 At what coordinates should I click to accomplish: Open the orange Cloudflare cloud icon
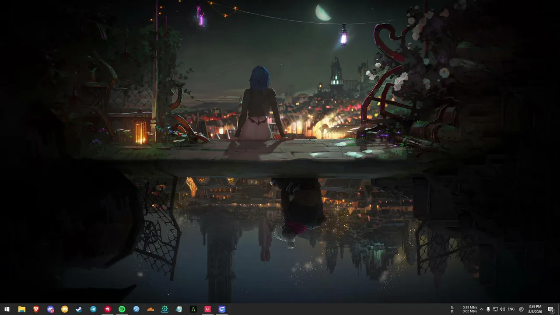click(x=150, y=309)
